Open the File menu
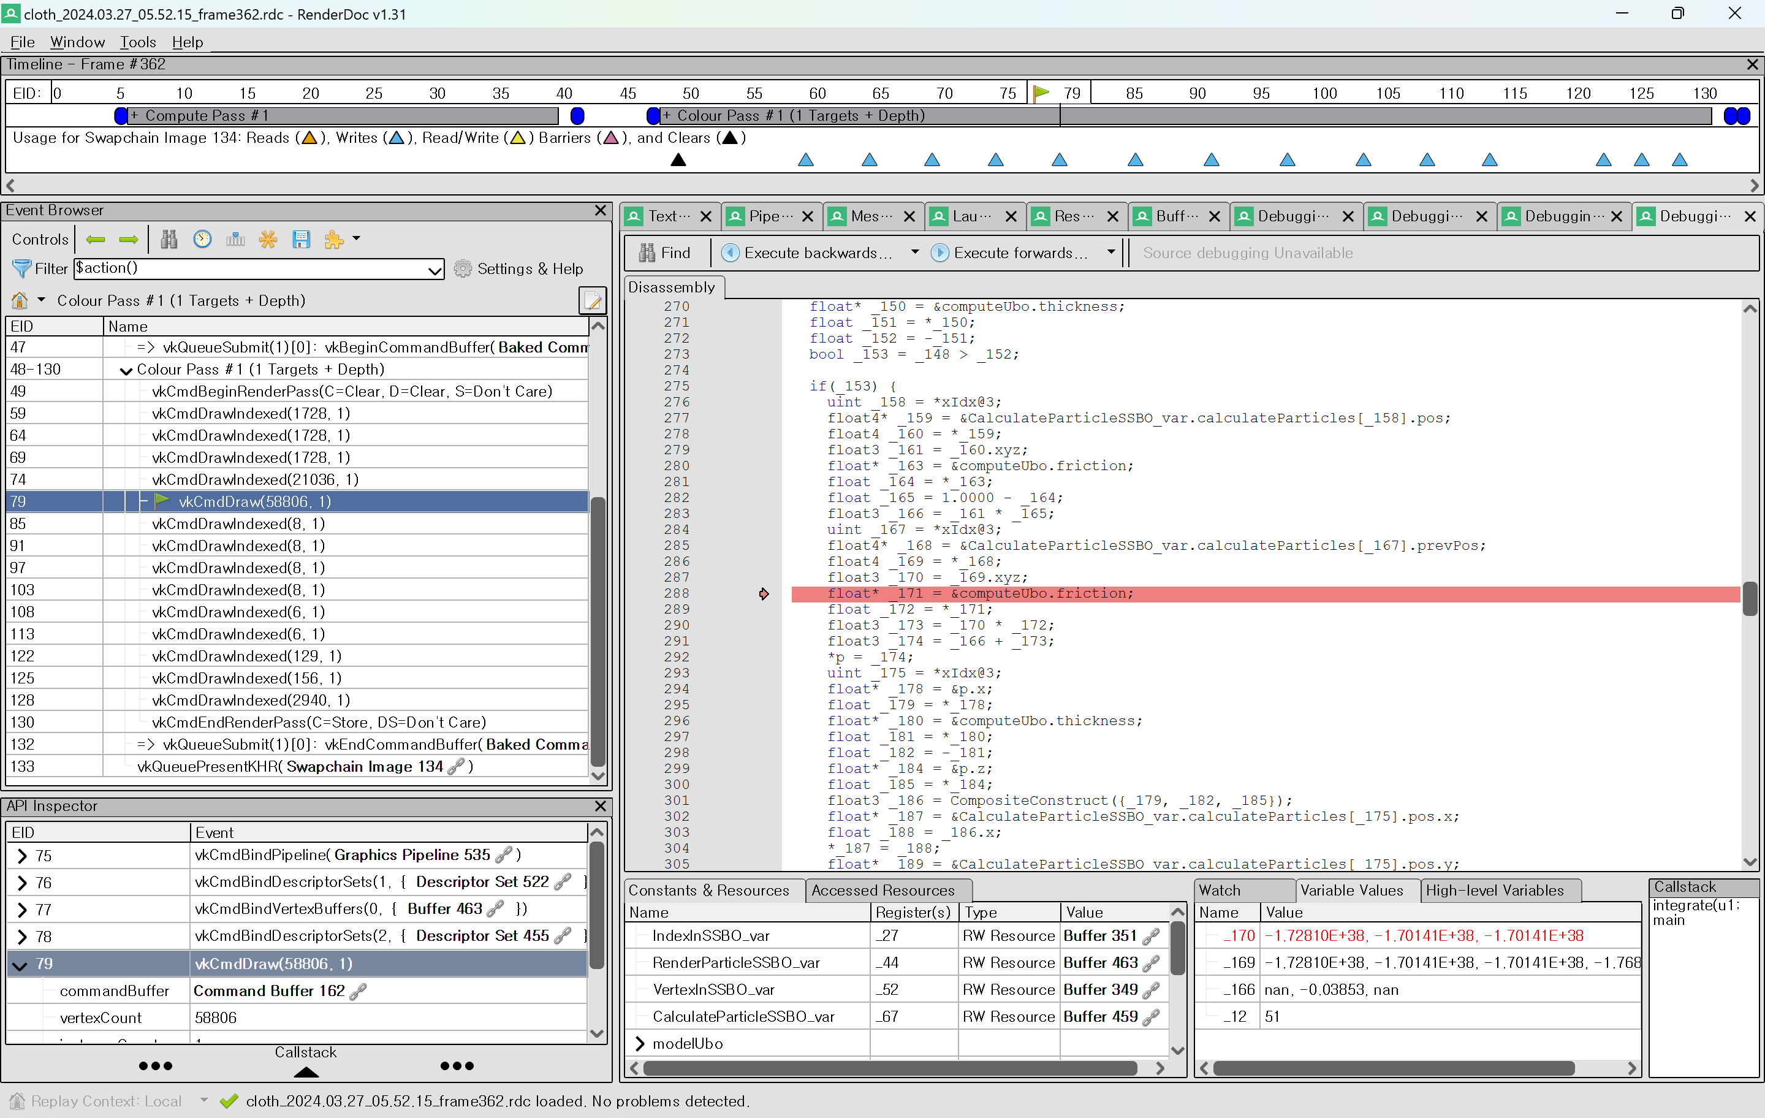The image size is (1765, 1118). pos(22,42)
